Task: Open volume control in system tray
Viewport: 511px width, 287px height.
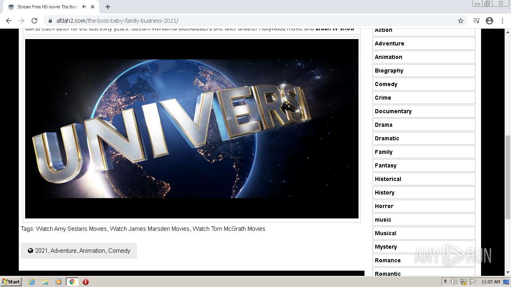Action: click(x=454, y=282)
